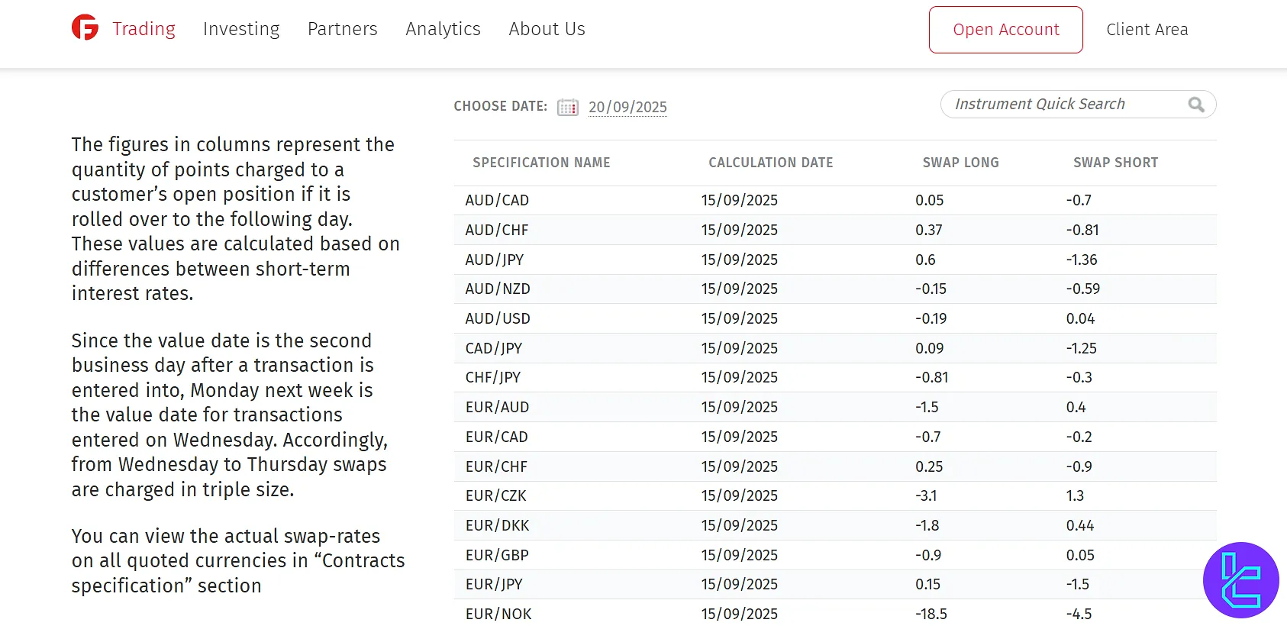Click the Calculation Date column header

click(x=770, y=163)
